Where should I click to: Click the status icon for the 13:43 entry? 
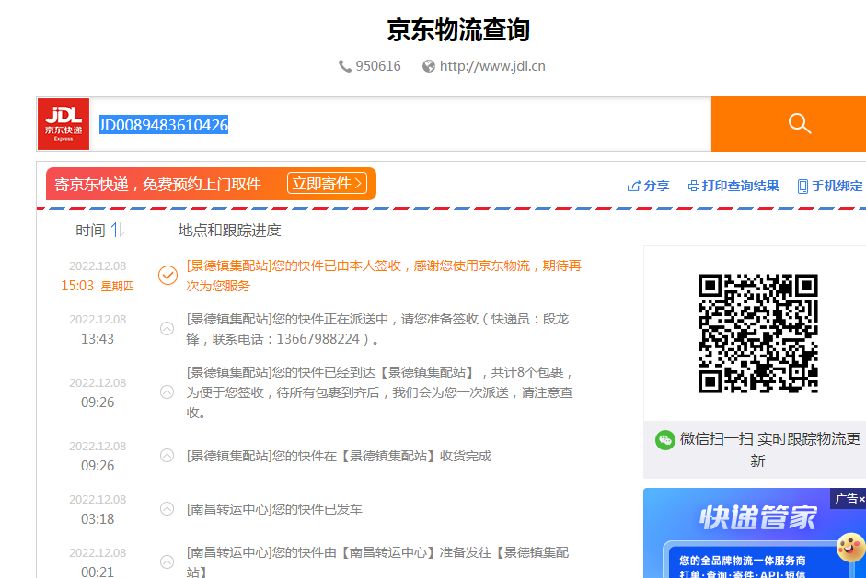[x=167, y=329]
